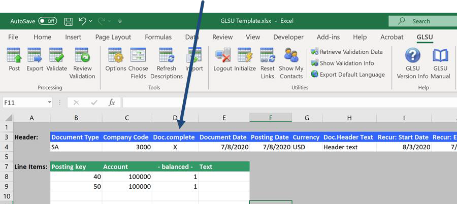Screen dimensions: 457x204
Task: Run the Validate tool
Action: (x=56, y=59)
